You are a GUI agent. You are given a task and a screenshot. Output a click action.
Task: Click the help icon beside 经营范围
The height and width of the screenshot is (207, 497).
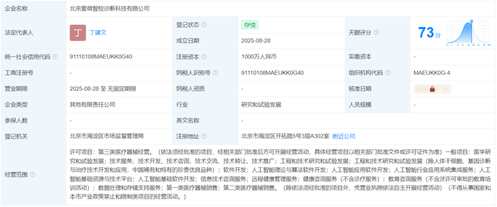(32, 175)
